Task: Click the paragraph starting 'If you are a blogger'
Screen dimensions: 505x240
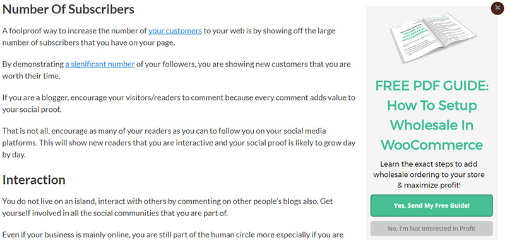Action: click(179, 103)
